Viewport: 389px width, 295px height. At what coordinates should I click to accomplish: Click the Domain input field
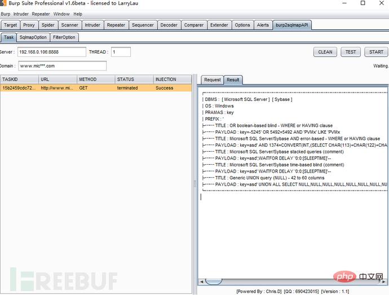pyautogui.click(x=62, y=66)
